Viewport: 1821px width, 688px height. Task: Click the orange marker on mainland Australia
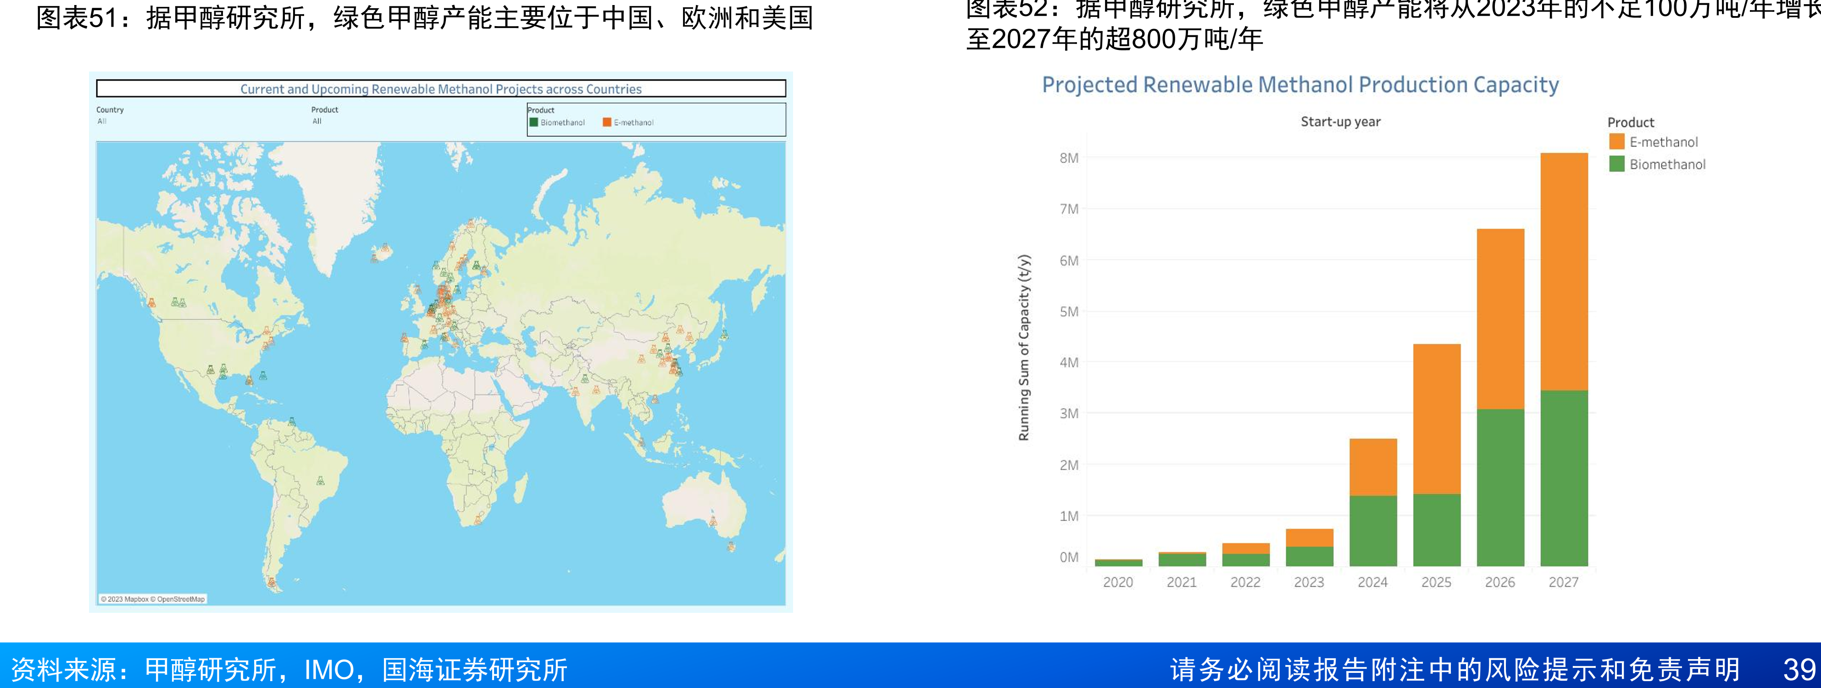pyautogui.click(x=712, y=521)
